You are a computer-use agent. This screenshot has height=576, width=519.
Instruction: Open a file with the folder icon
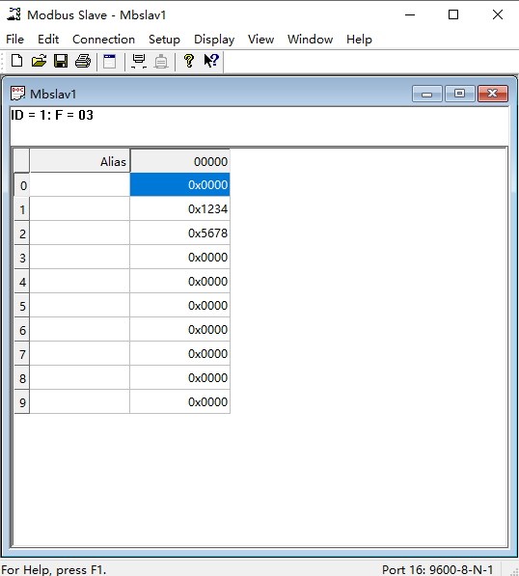[x=39, y=61]
